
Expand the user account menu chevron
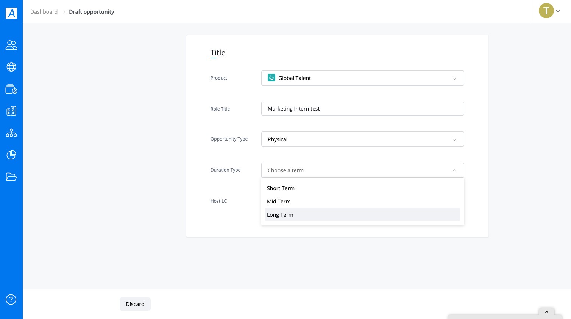[x=558, y=11]
